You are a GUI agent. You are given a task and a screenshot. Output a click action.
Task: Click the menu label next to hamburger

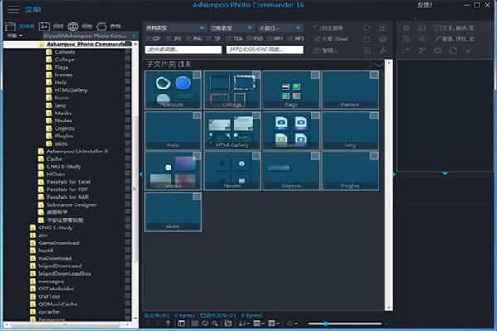pos(32,9)
